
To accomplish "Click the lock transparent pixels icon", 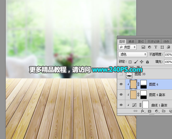I will 130,62.
